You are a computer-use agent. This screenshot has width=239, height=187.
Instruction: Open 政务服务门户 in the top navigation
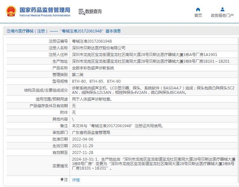point(222,16)
